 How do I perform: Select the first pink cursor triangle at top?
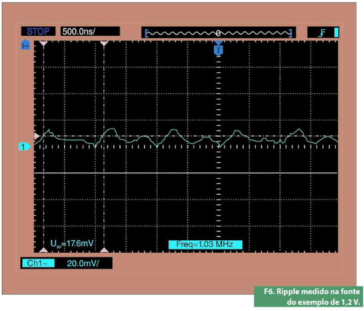43,44
